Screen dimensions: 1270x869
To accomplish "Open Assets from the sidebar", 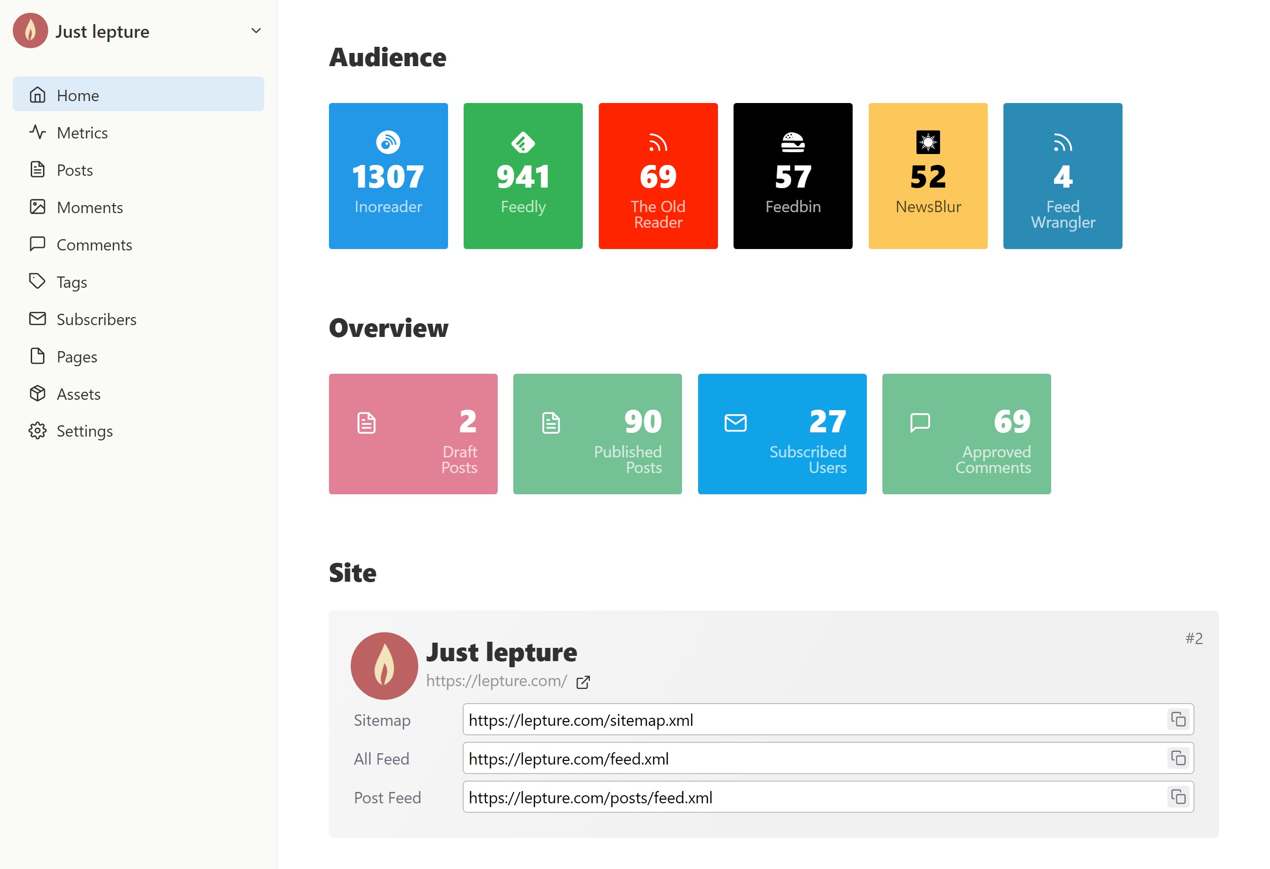I will click(138, 393).
